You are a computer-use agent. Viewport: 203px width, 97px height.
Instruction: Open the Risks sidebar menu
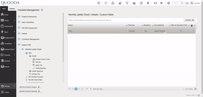click(x=8, y=32)
